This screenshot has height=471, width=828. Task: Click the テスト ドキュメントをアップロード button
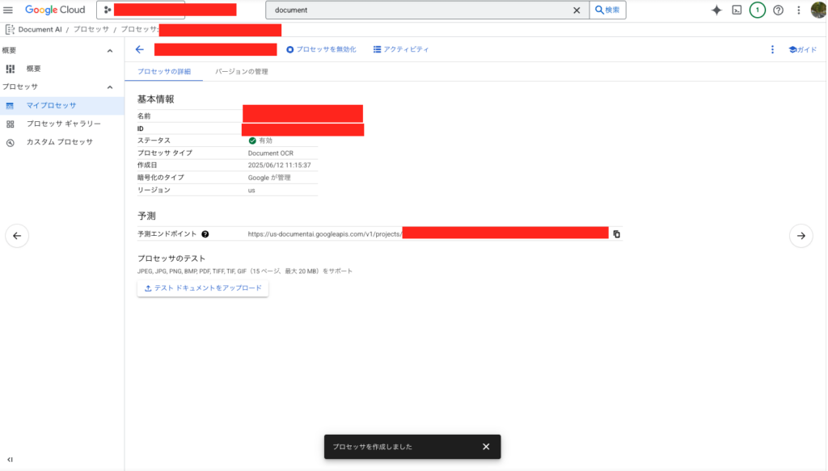pyautogui.click(x=202, y=287)
